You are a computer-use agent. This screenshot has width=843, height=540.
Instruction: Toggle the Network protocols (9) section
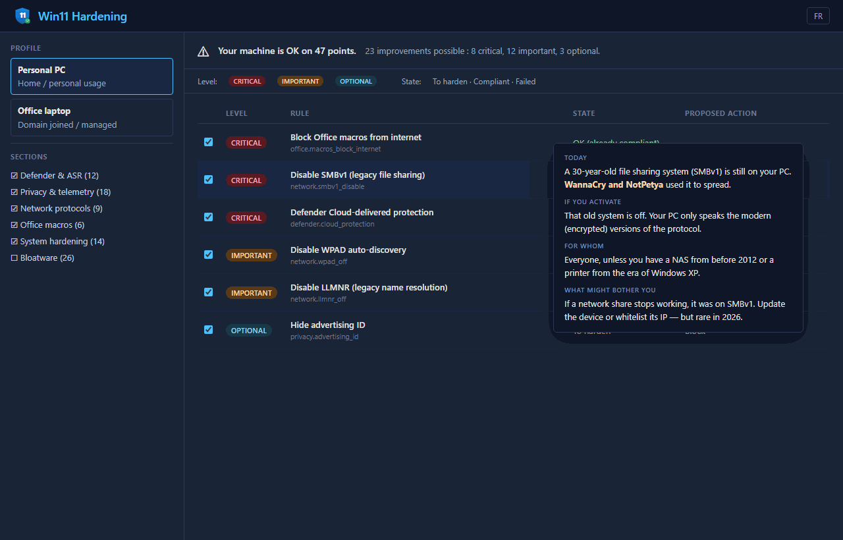click(57, 209)
